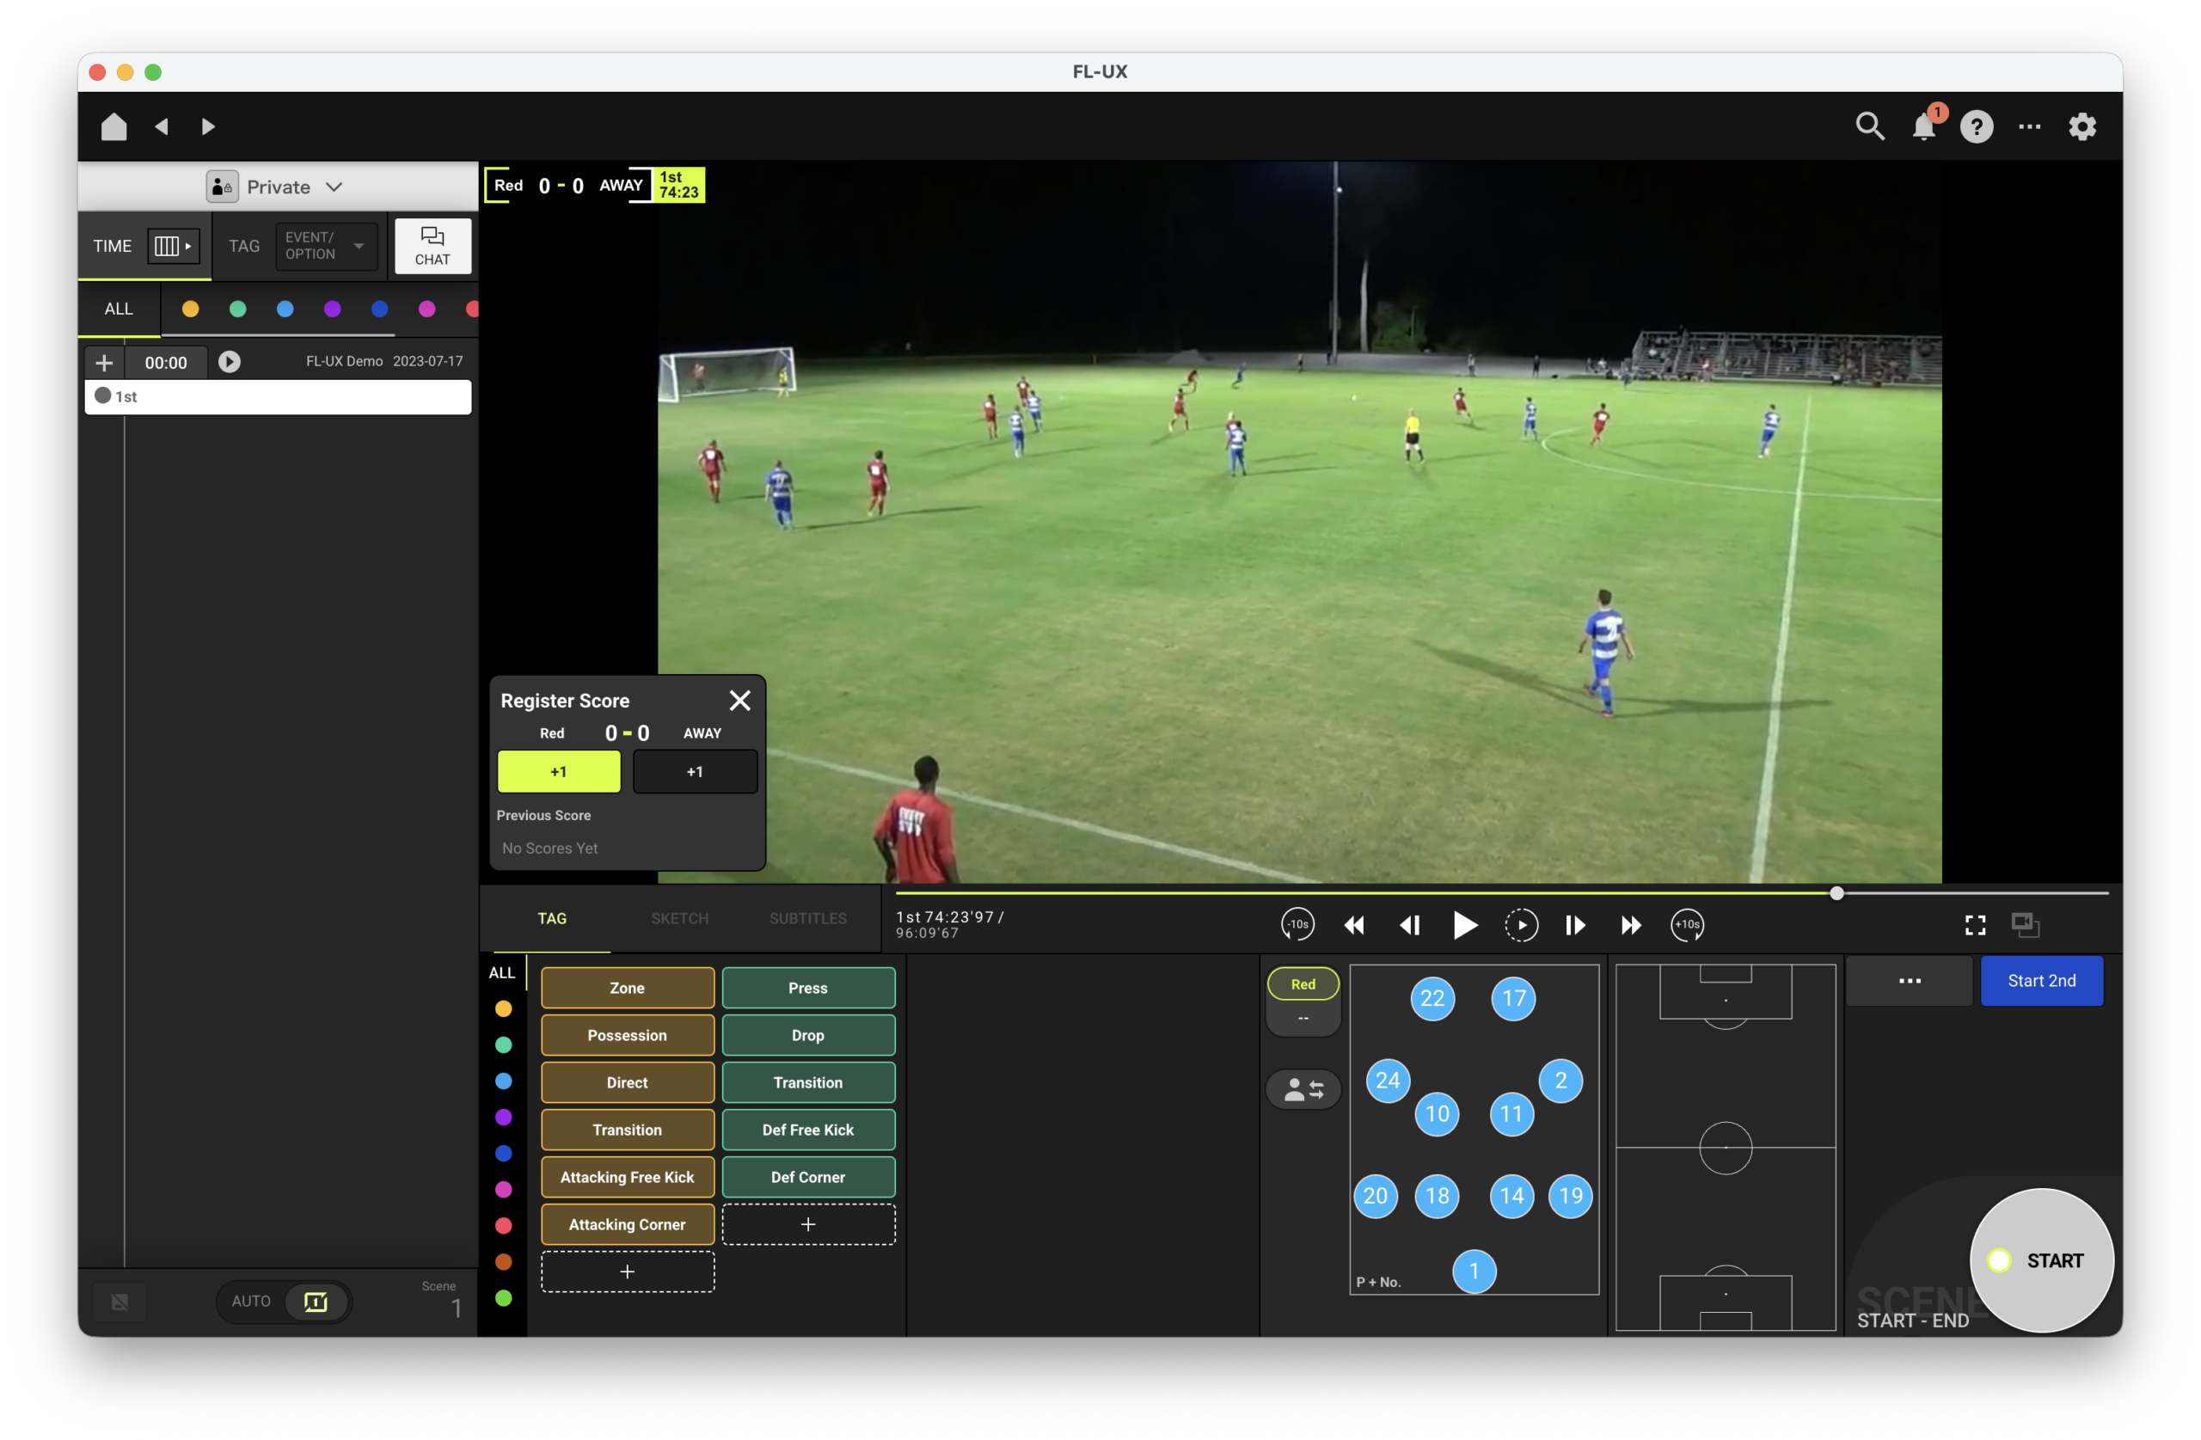Click the notifications bell icon
2201x1440 pixels.
[1923, 126]
